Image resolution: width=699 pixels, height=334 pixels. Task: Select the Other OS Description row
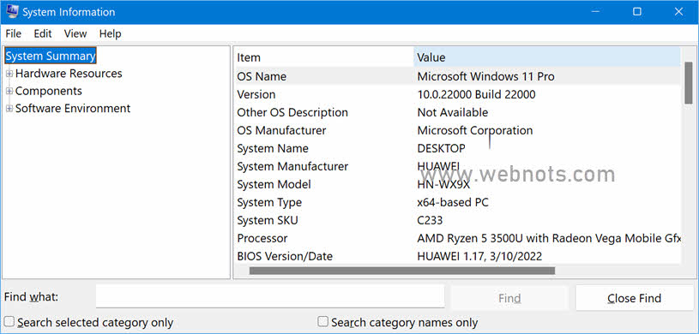[458, 112]
